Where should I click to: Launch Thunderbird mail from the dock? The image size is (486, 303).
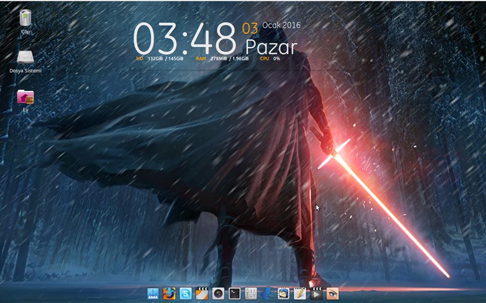(283, 293)
